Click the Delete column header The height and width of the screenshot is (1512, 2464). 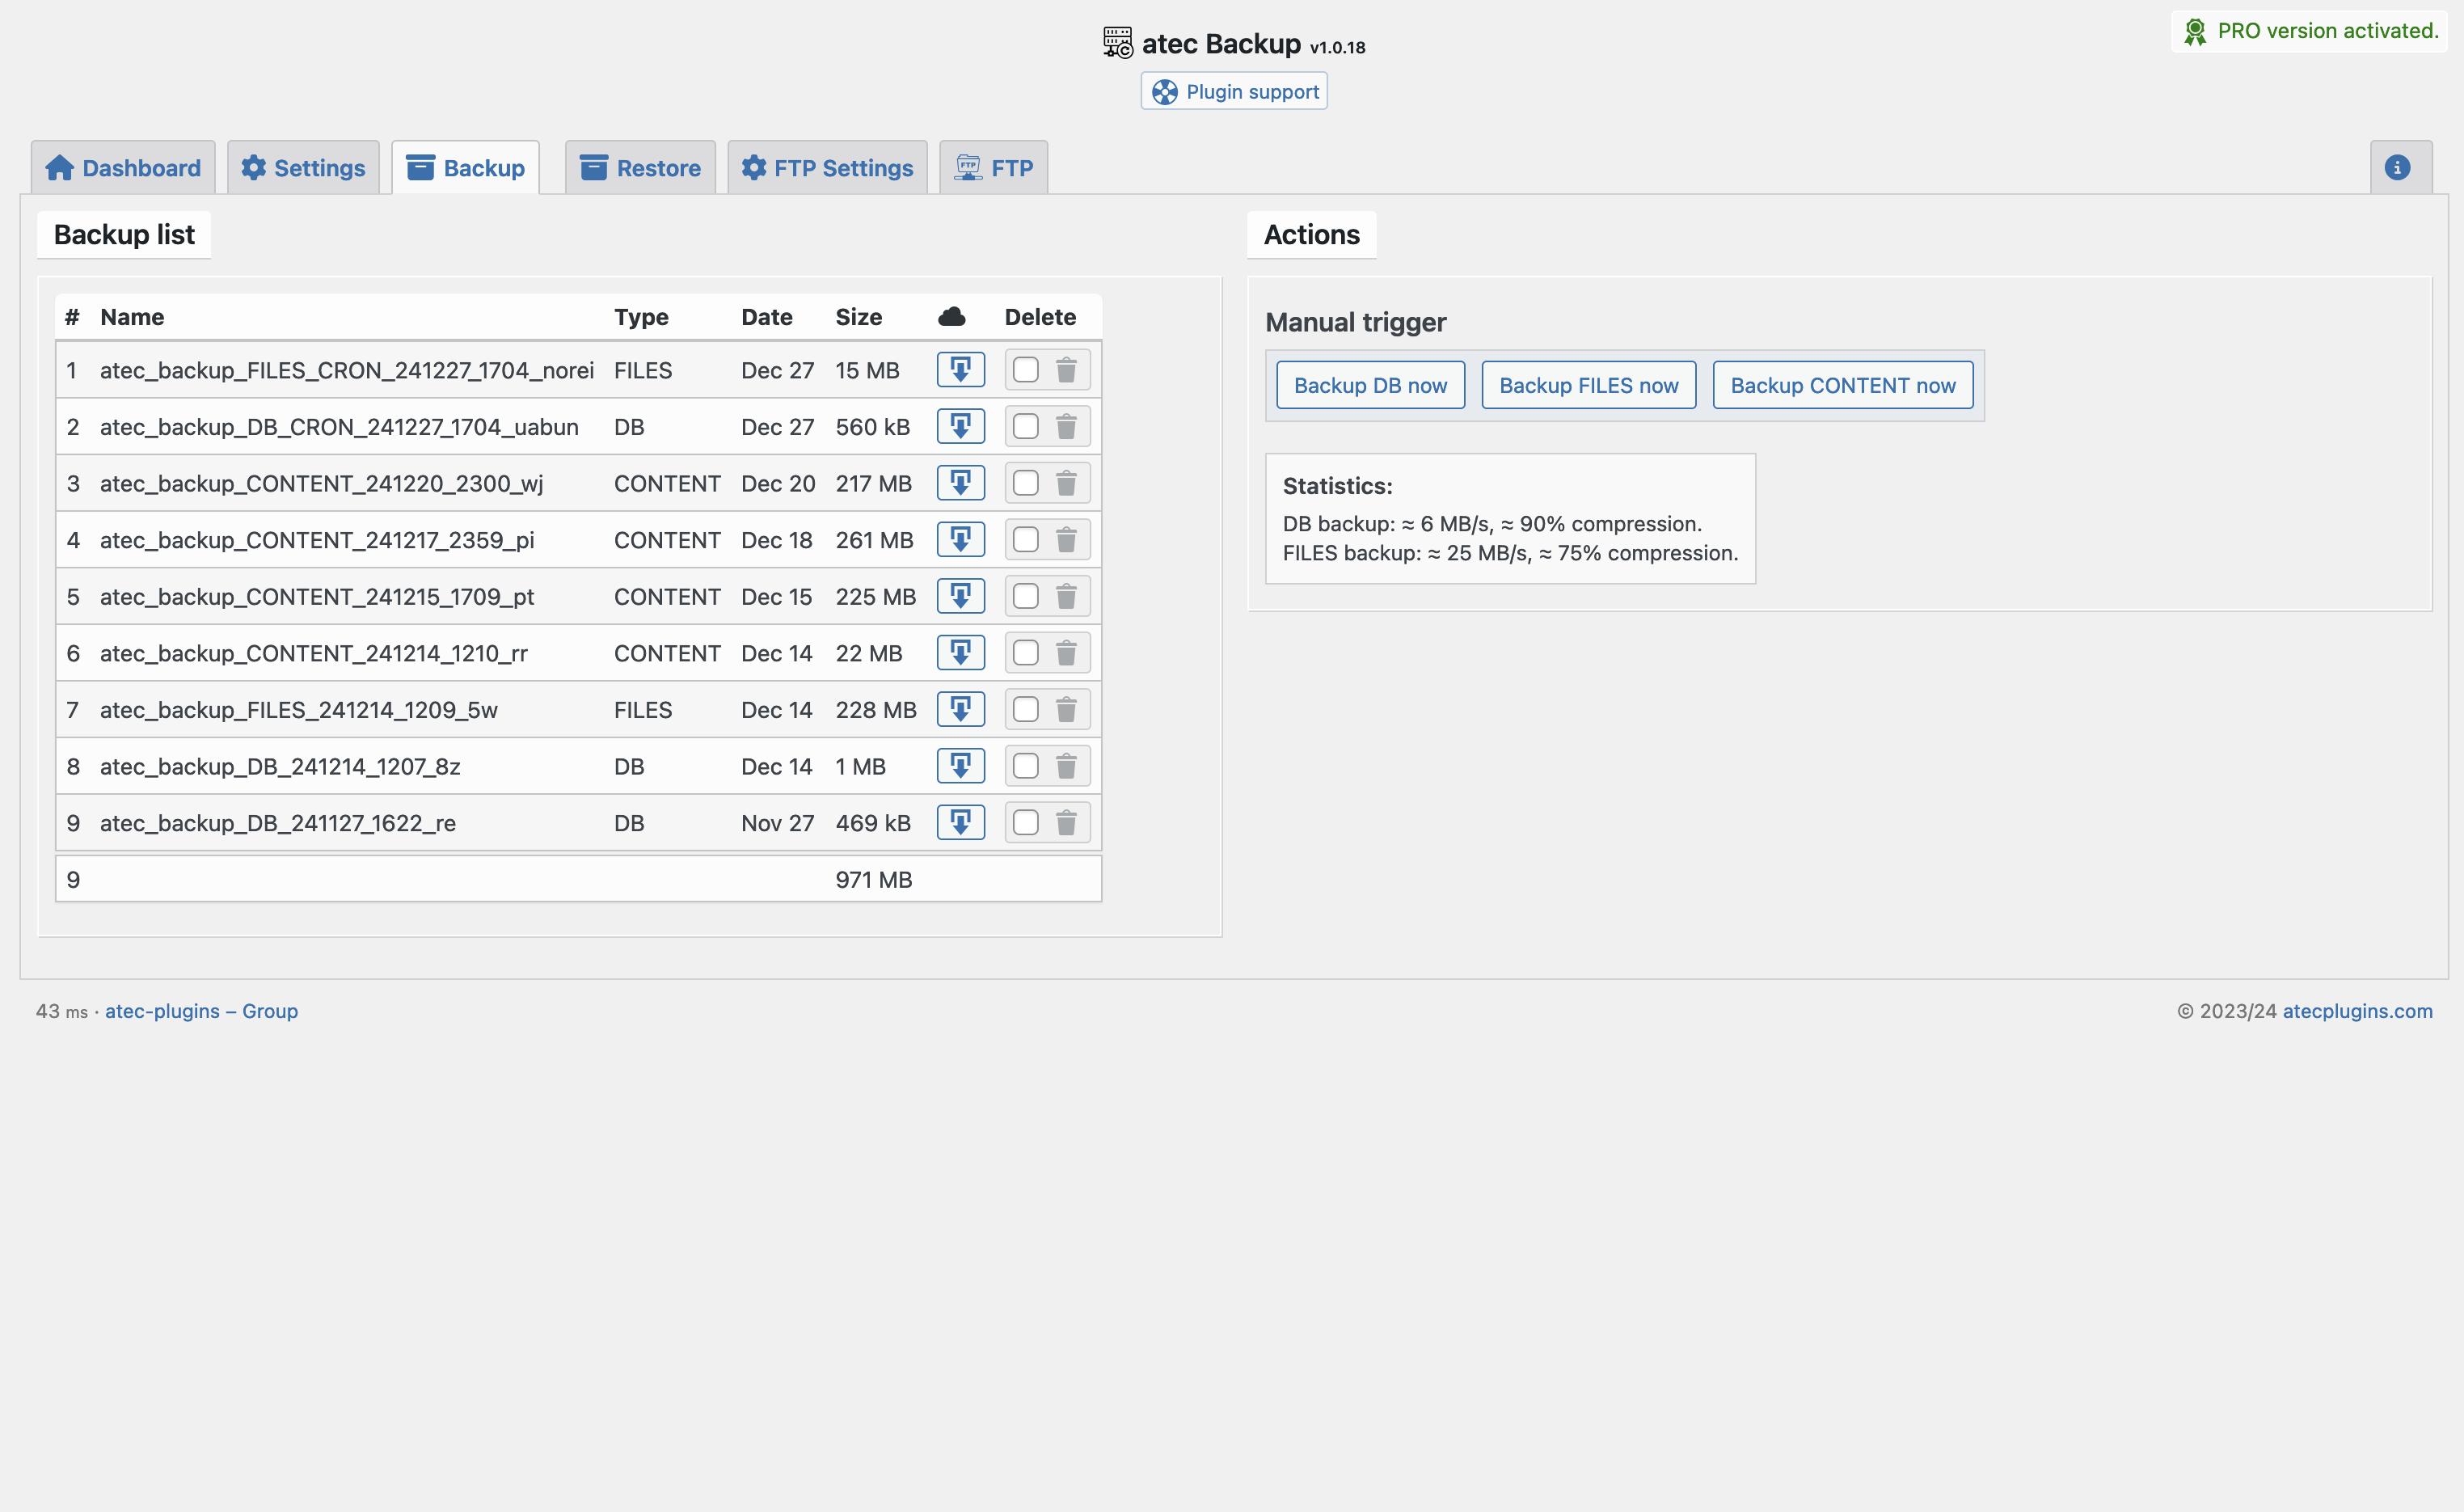[x=1040, y=317]
